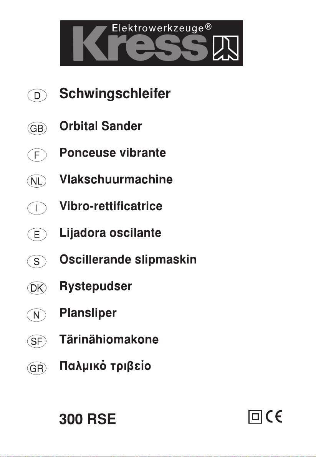Click the Kress logo banner
This screenshot has width=316, height=457.
pyautogui.click(x=151, y=43)
